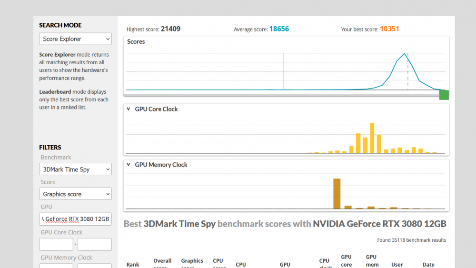Click the GPU name input field
Viewport: 476px width, 268px height.
[75, 219]
